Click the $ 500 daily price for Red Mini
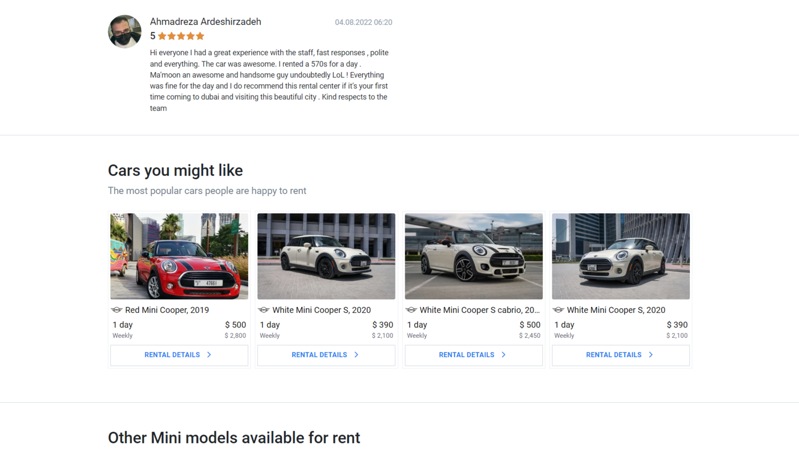This screenshot has width=799, height=455. (x=235, y=325)
